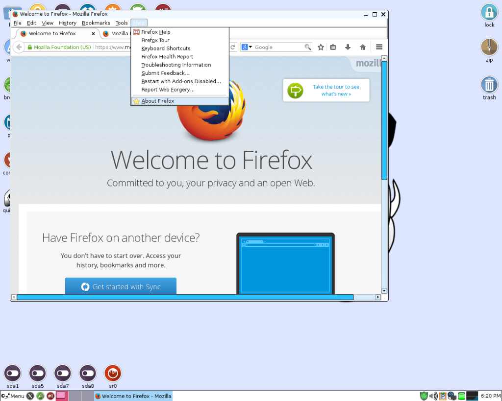Image resolution: width=502 pixels, height=401 pixels.
Task: Click vertical scrollbar down arrow
Action: click(x=384, y=291)
